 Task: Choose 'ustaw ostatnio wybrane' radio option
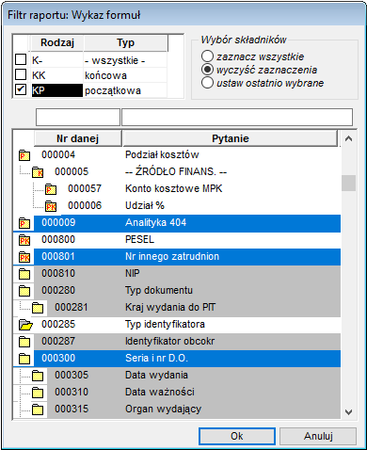(x=207, y=83)
